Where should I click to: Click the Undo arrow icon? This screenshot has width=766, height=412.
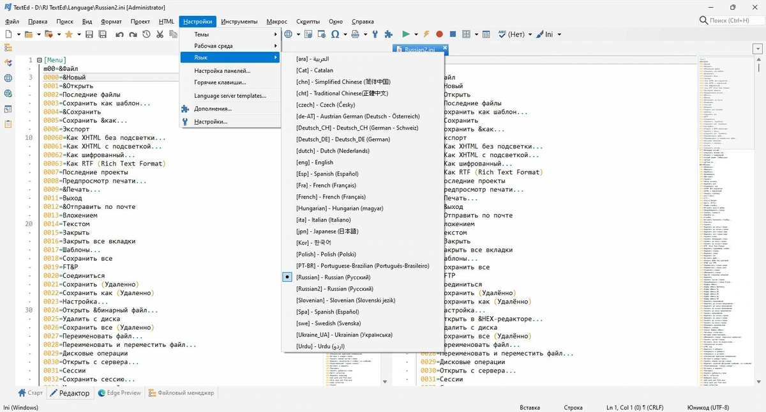coord(119,34)
